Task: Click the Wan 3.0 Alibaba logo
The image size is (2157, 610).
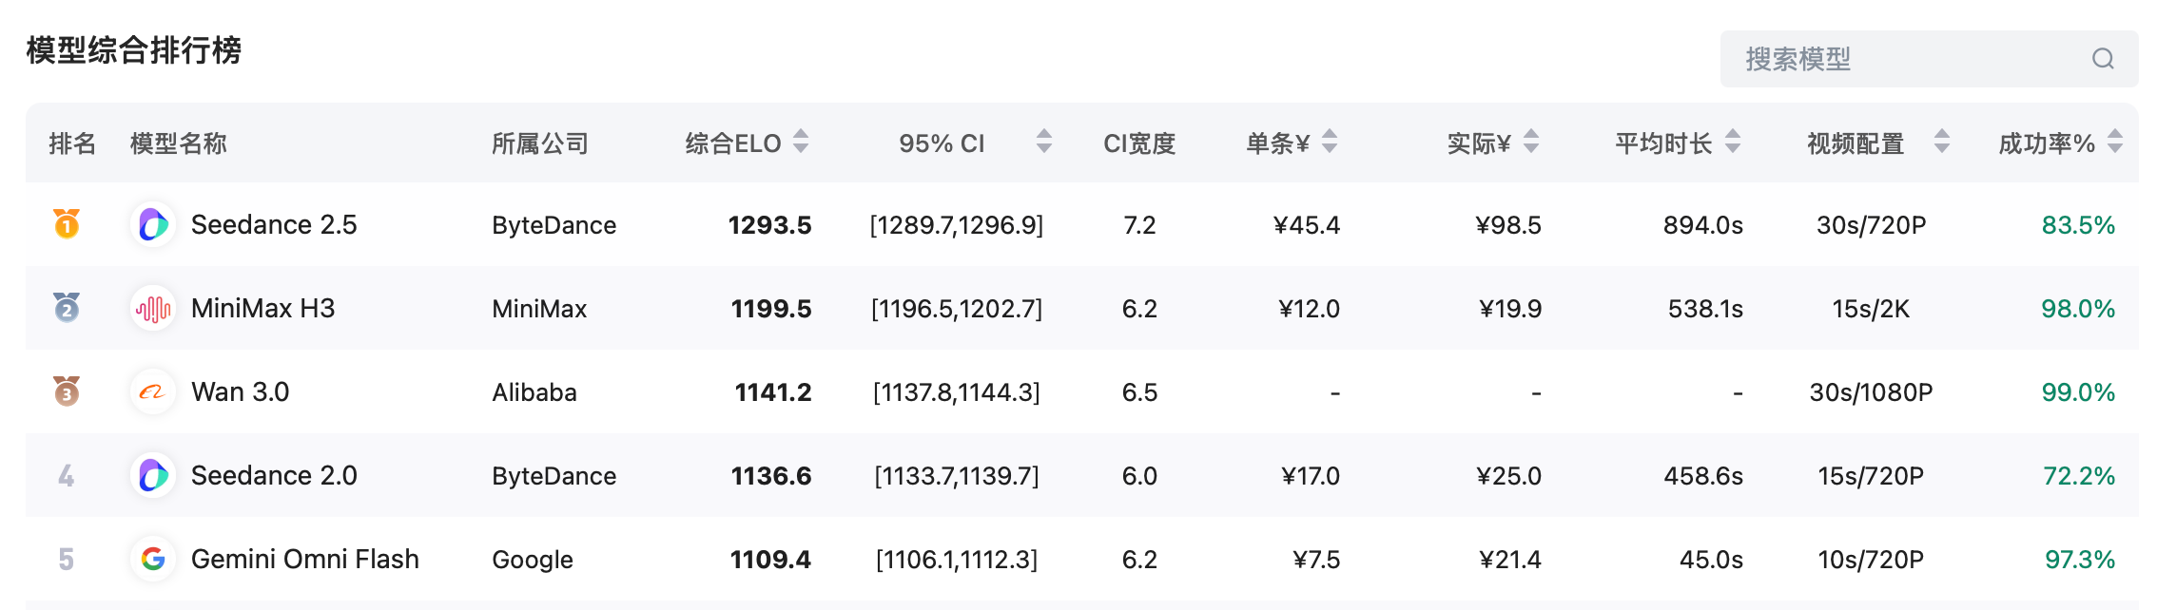Action: [x=153, y=391]
